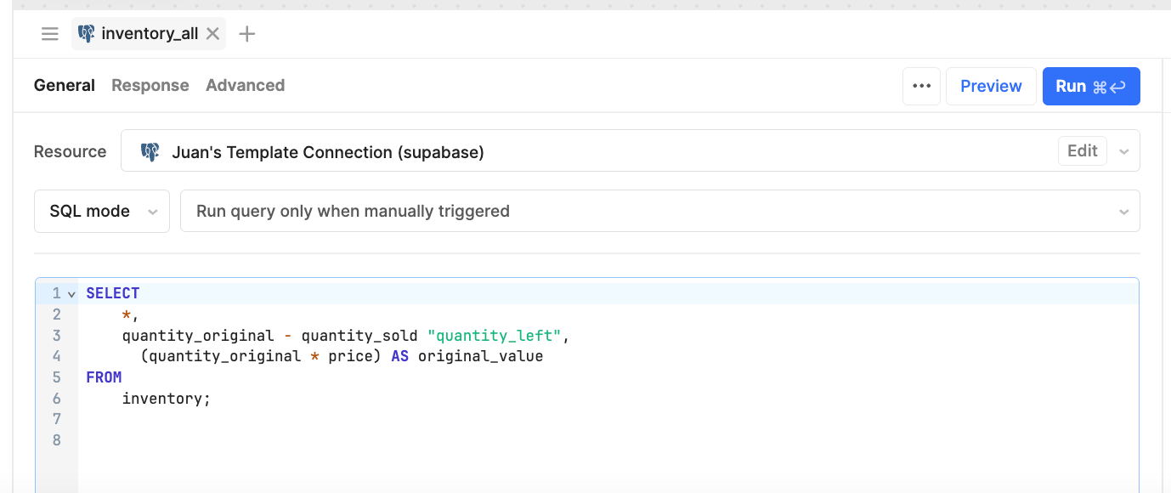Switch to the Response tab
The height and width of the screenshot is (493, 1171).
coord(150,85)
